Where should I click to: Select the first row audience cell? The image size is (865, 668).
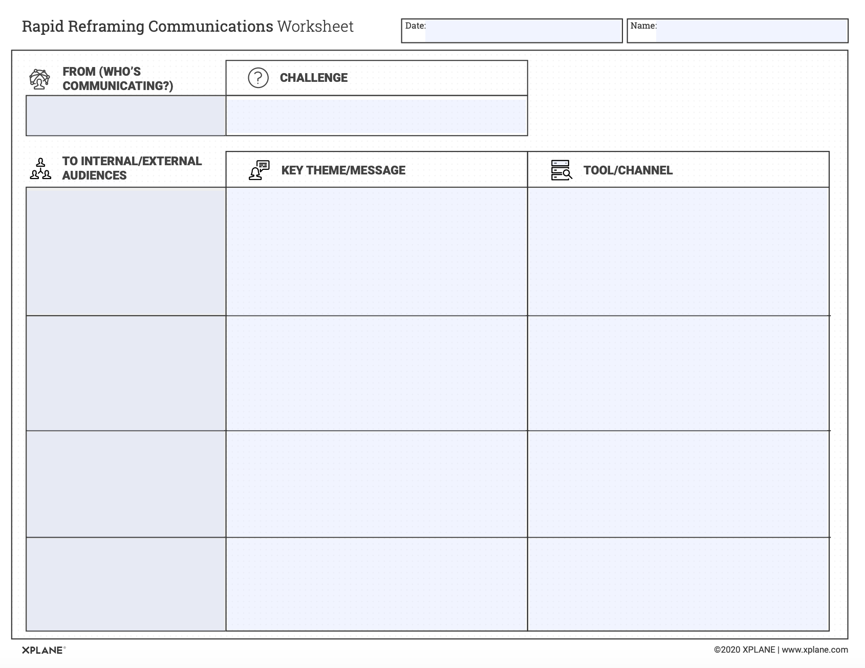(126, 251)
